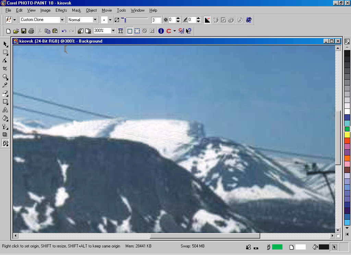
Task: Expand clone tool type flyout arrow
Action: coord(14,20)
